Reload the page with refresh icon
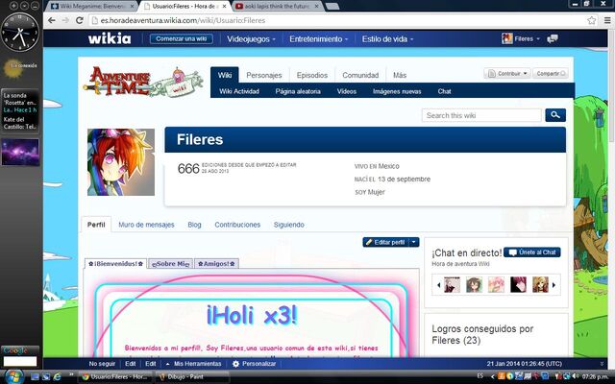Screen dimensions: 615x384 point(79,20)
